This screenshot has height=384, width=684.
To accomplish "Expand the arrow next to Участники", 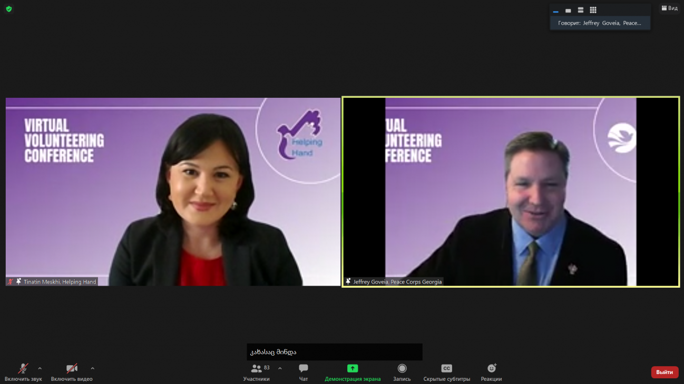I will point(280,368).
